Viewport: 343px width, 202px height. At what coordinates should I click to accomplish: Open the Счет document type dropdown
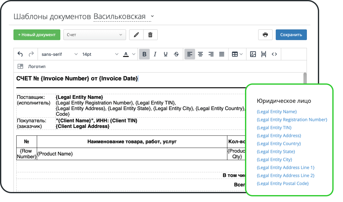pos(95,35)
